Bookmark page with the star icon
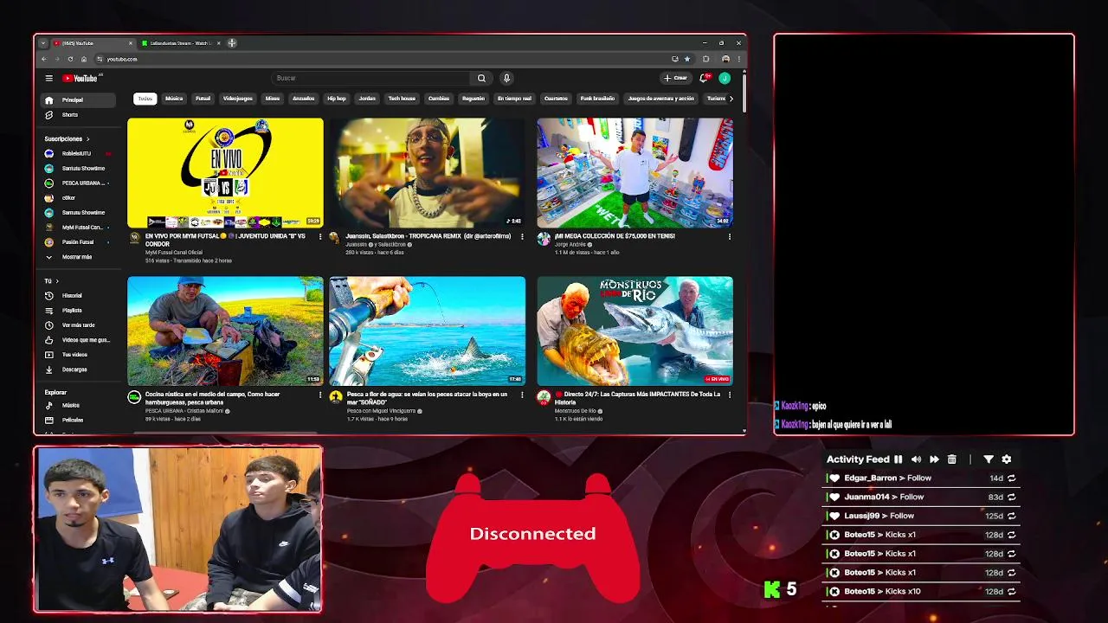Viewport: 1108px width, 623px height. [x=687, y=59]
